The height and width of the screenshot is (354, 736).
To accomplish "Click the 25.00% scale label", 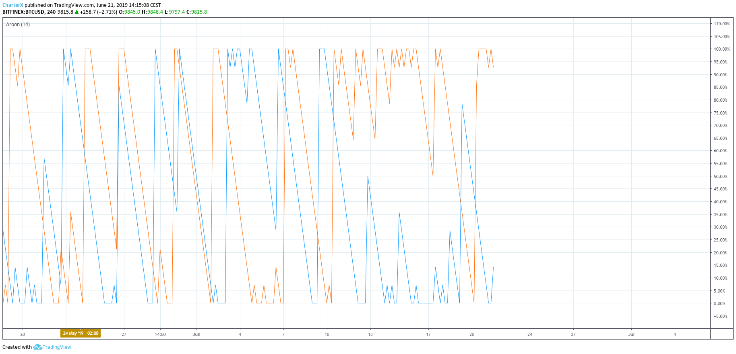I will click(x=720, y=240).
